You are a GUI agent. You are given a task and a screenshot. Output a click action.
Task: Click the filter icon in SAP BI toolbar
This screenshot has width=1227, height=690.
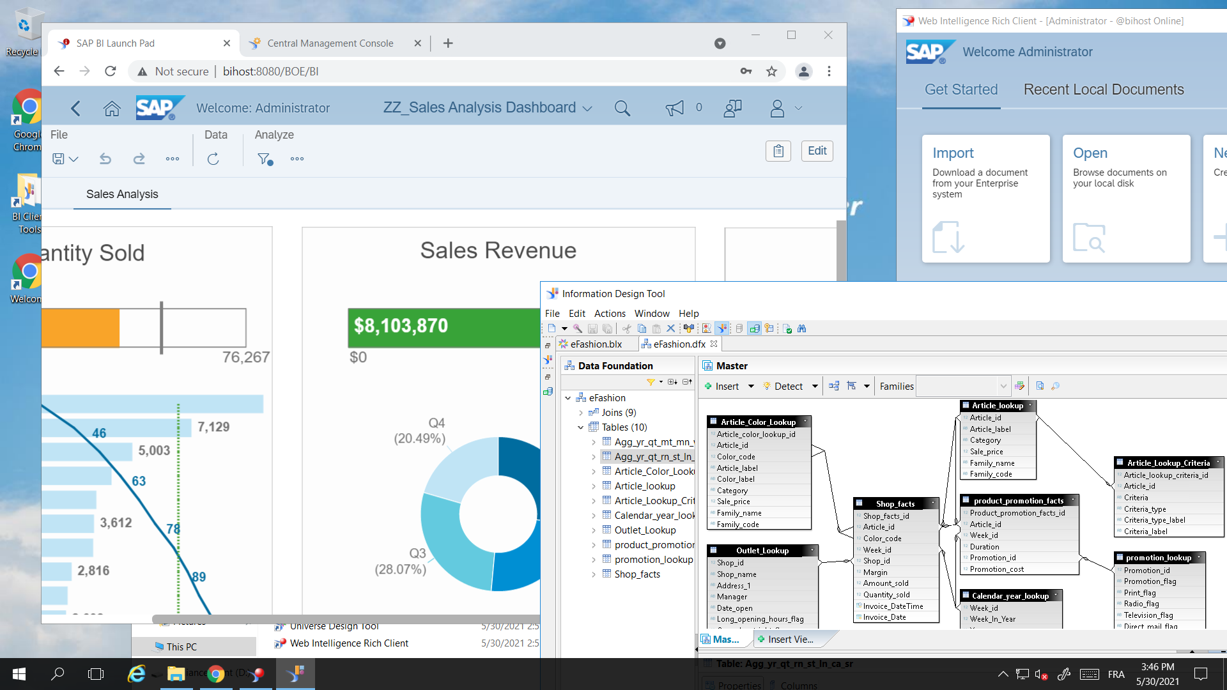(264, 159)
